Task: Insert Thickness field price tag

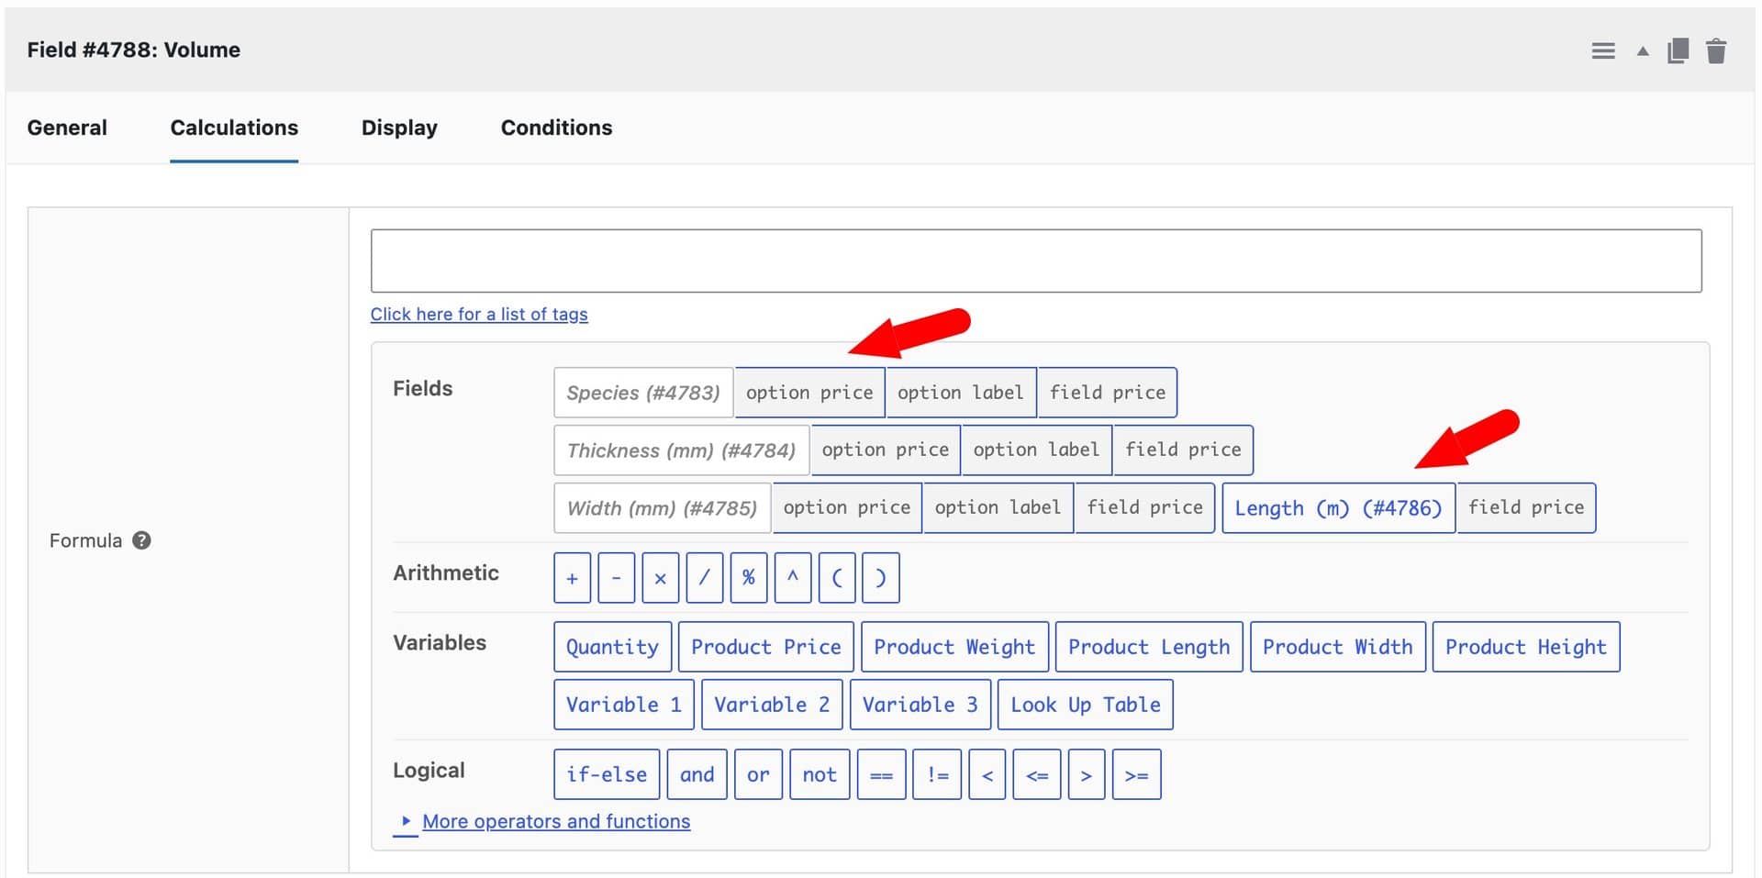Action: tap(1183, 450)
